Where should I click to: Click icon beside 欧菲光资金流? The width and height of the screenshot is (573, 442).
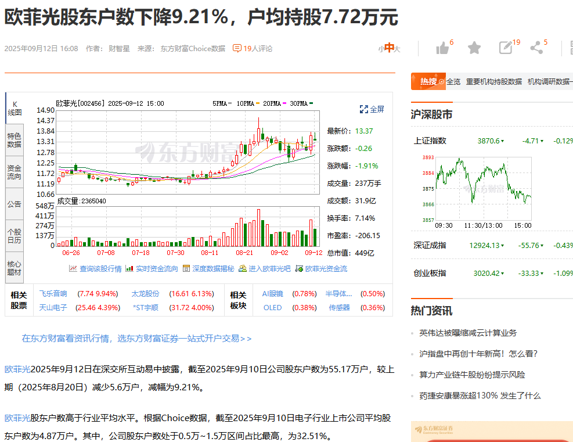[299, 269]
